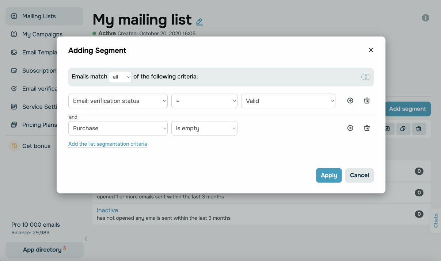Delete the Email verification status criterion
Image resolution: width=441 pixels, height=261 pixels.
[367, 101]
